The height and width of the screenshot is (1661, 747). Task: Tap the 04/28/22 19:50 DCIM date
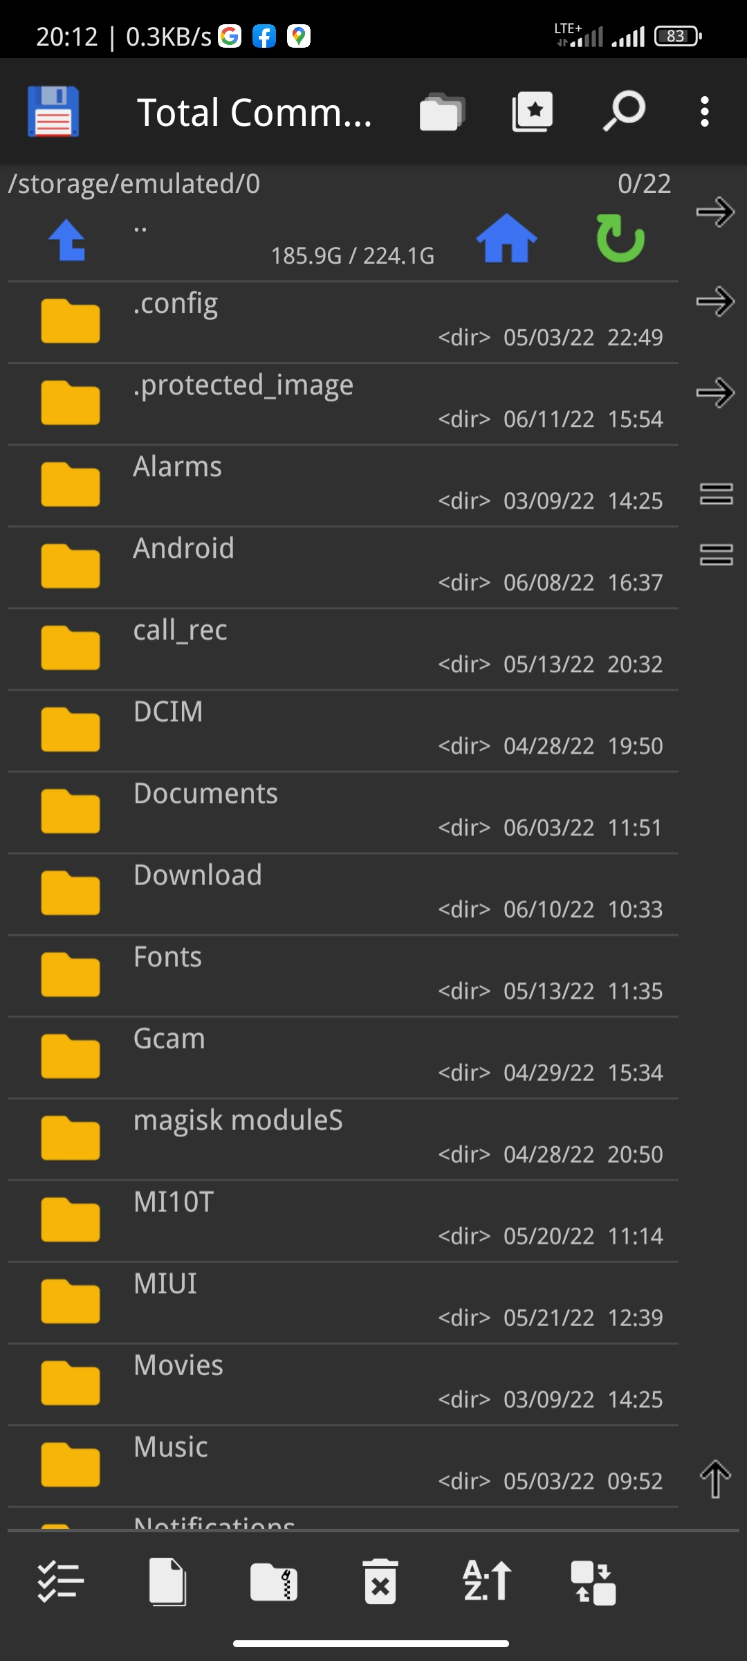[583, 746]
